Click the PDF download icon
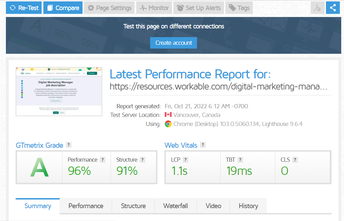 [x=317, y=8]
